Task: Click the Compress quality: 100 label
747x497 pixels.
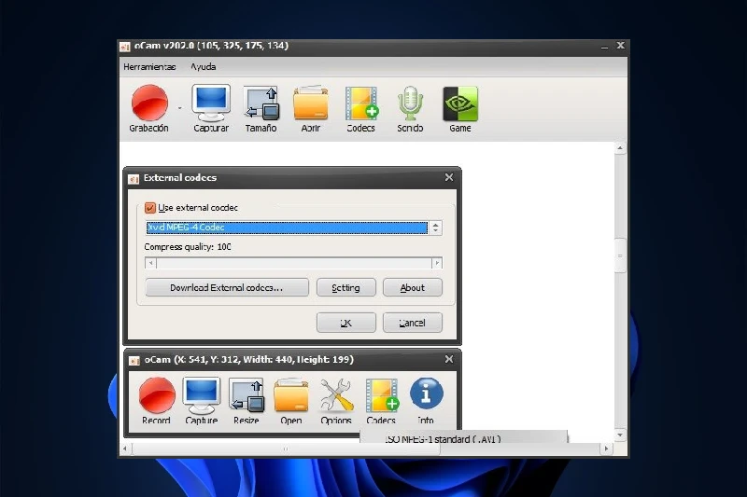Action: [188, 247]
